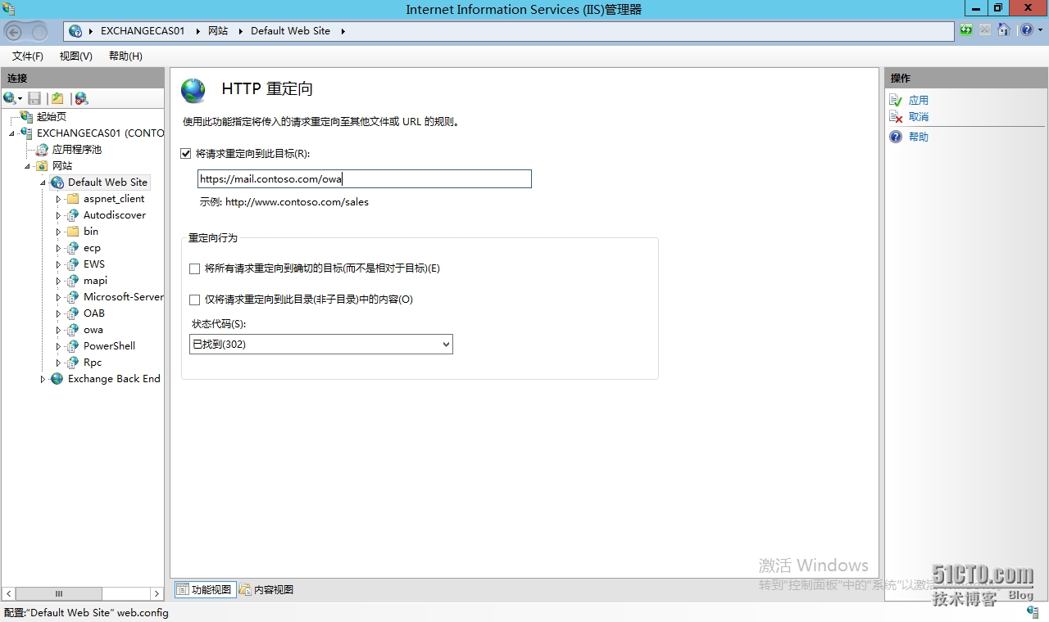Open the 文件(F) menu

27,56
